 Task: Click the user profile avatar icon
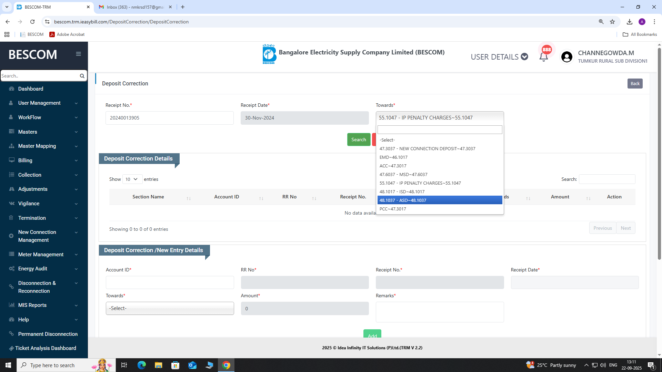[x=566, y=57]
